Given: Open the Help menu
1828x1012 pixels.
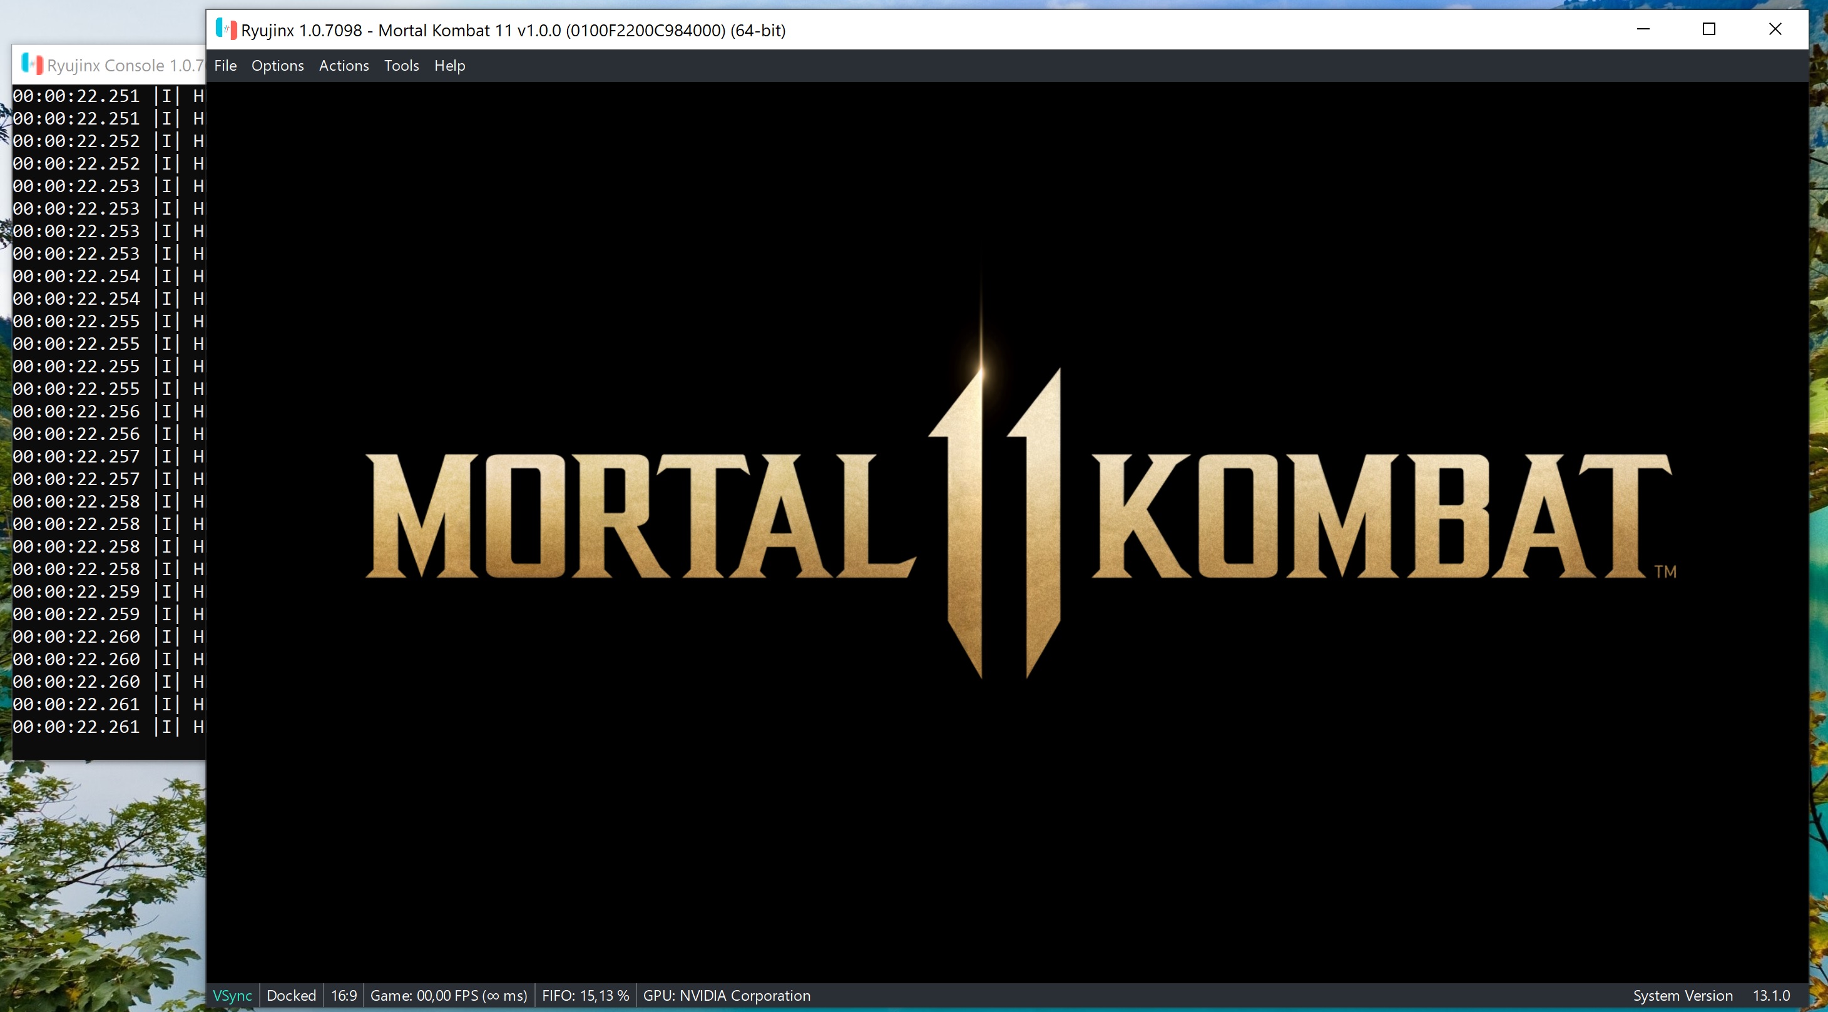Looking at the screenshot, I should 449,65.
